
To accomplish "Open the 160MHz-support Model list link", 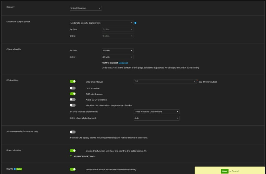I will pos(123,63).
